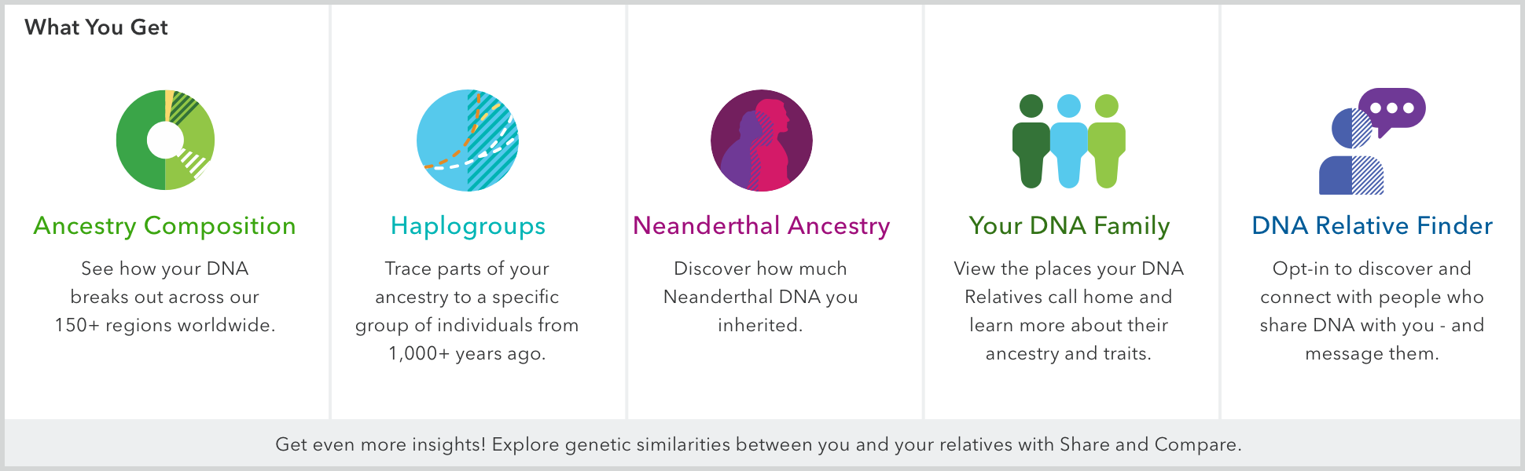Open the Haplogroups heading link
Image resolution: width=1525 pixels, height=471 pixels.
(x=468, y=226)
